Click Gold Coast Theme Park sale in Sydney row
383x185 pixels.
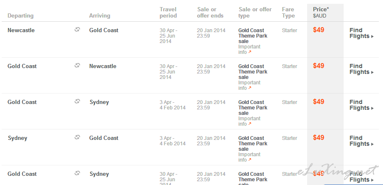click(x=253, y=144)
